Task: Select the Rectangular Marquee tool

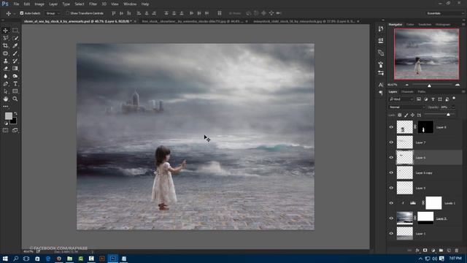Action: click(15, 31)
